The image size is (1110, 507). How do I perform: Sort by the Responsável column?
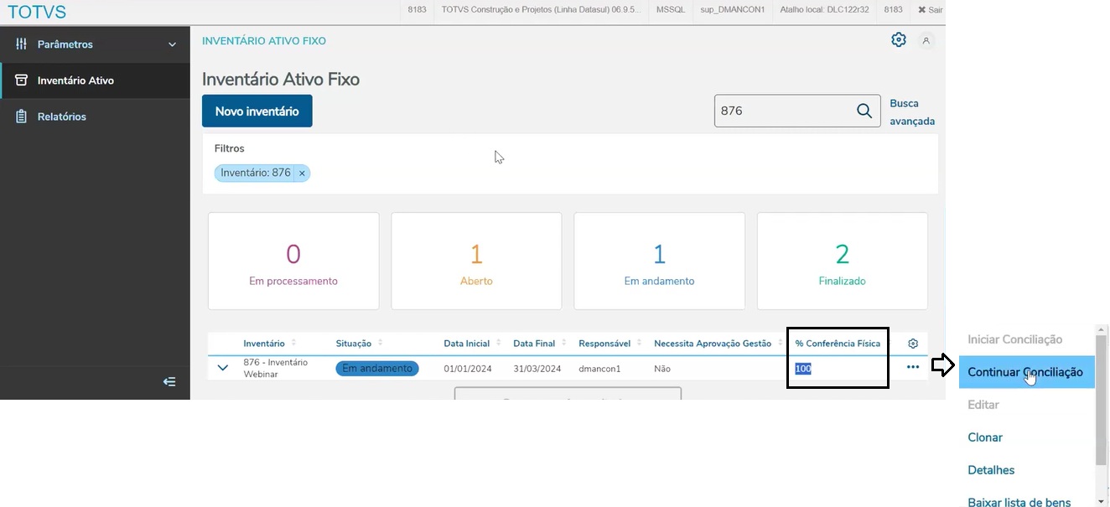(x=640, y=344)
